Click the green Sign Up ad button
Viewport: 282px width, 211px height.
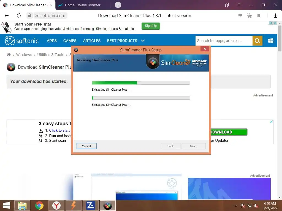pyautogui.click(x=151, y=26)
